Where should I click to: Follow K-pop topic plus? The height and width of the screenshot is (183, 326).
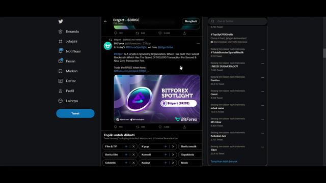pyautogui.click(x=166, y=146)
